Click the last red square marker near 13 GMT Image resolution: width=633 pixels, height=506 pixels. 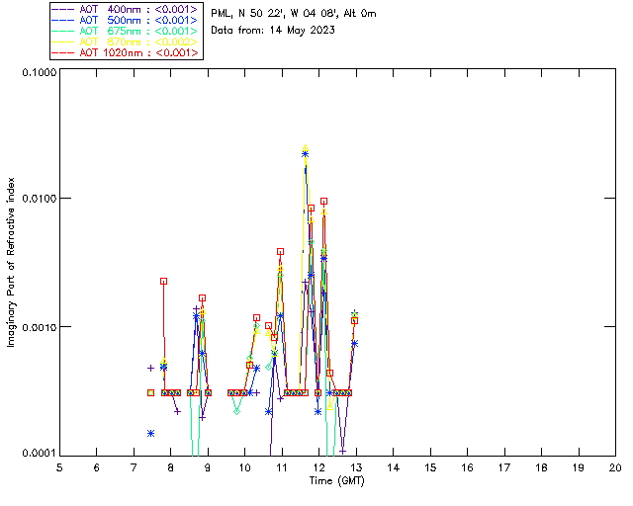click(x=354, y=320)
